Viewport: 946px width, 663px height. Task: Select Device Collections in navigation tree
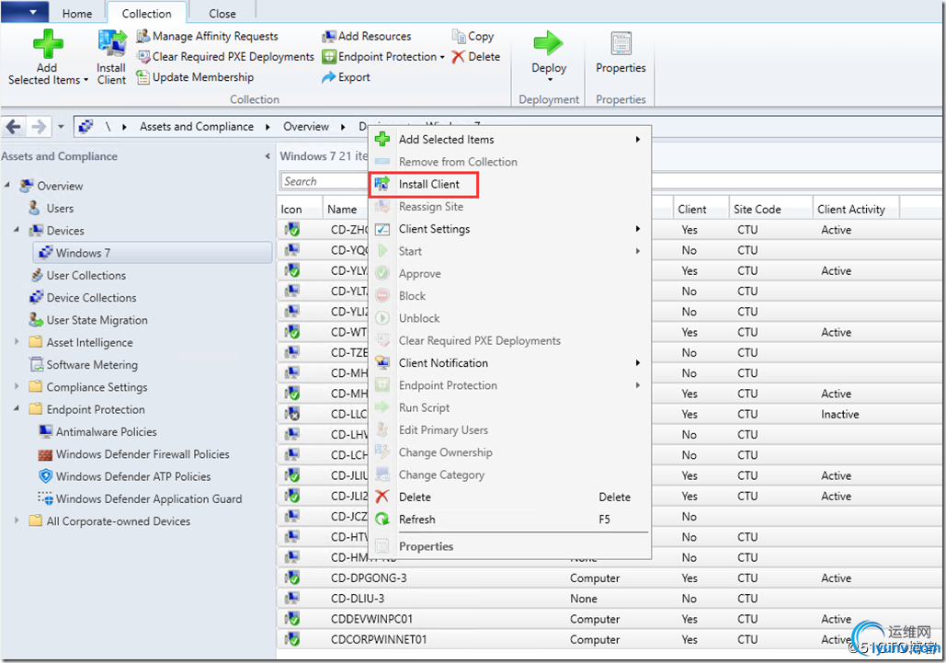[91, 298]
